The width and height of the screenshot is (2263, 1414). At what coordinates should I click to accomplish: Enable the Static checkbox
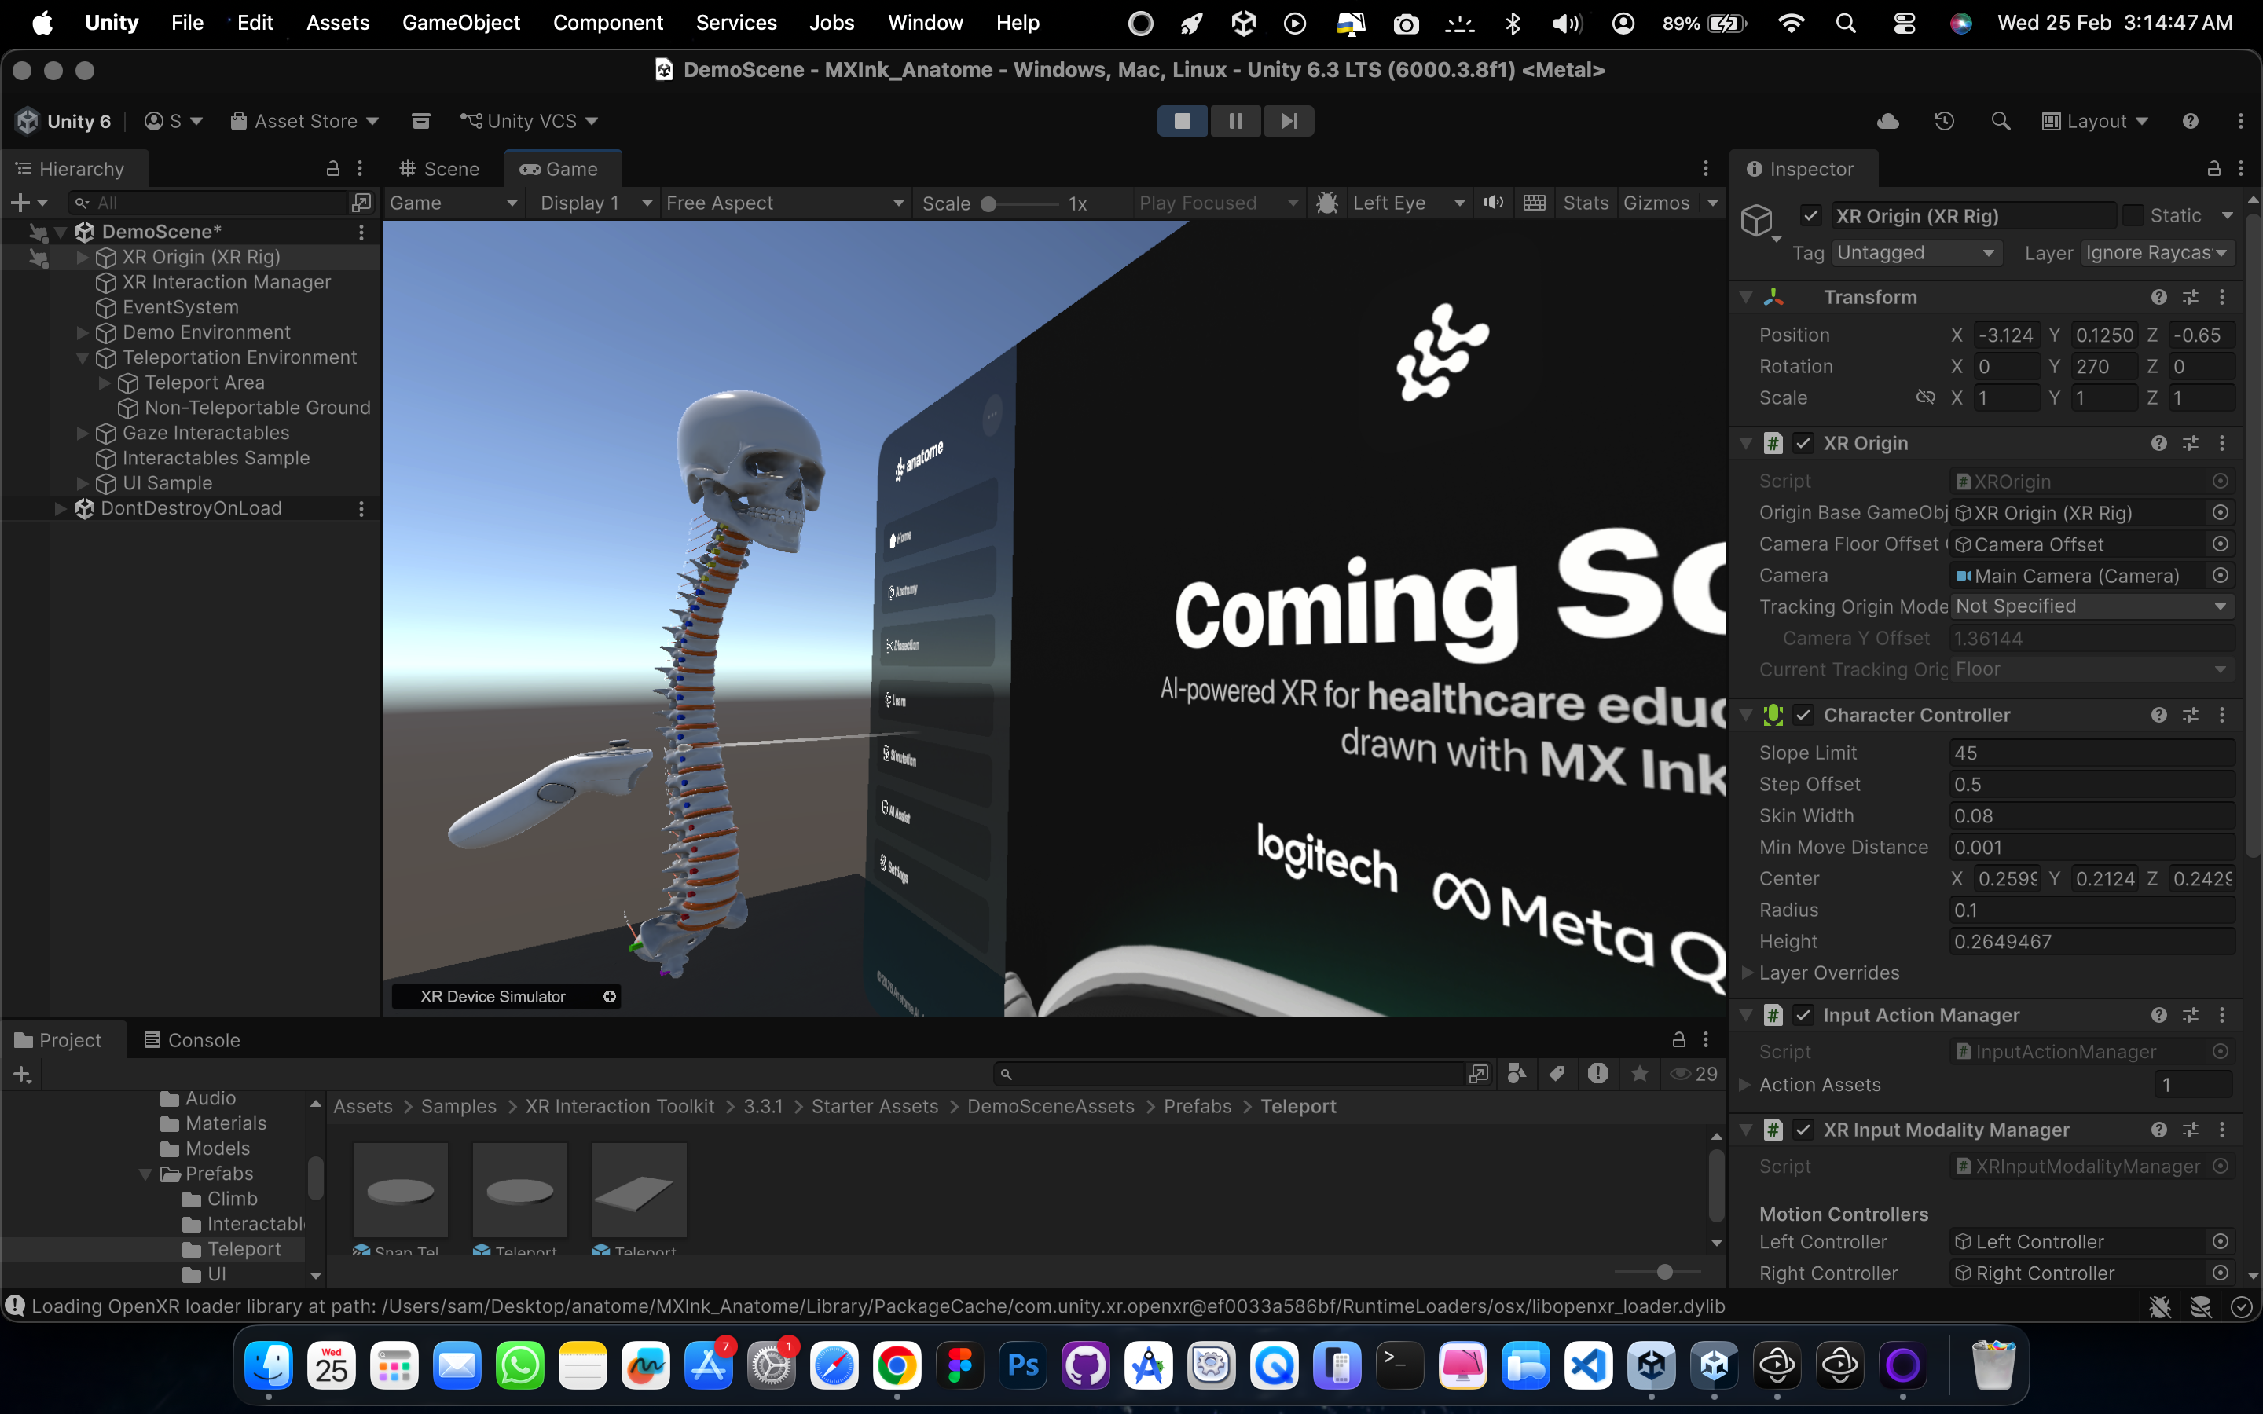click(x=2133, y=216)
